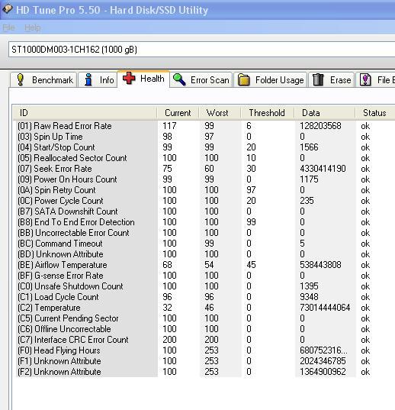Click the File Benchmark document icon
Image resolution: width=395 pixels, height=410 pixels.
365,79
